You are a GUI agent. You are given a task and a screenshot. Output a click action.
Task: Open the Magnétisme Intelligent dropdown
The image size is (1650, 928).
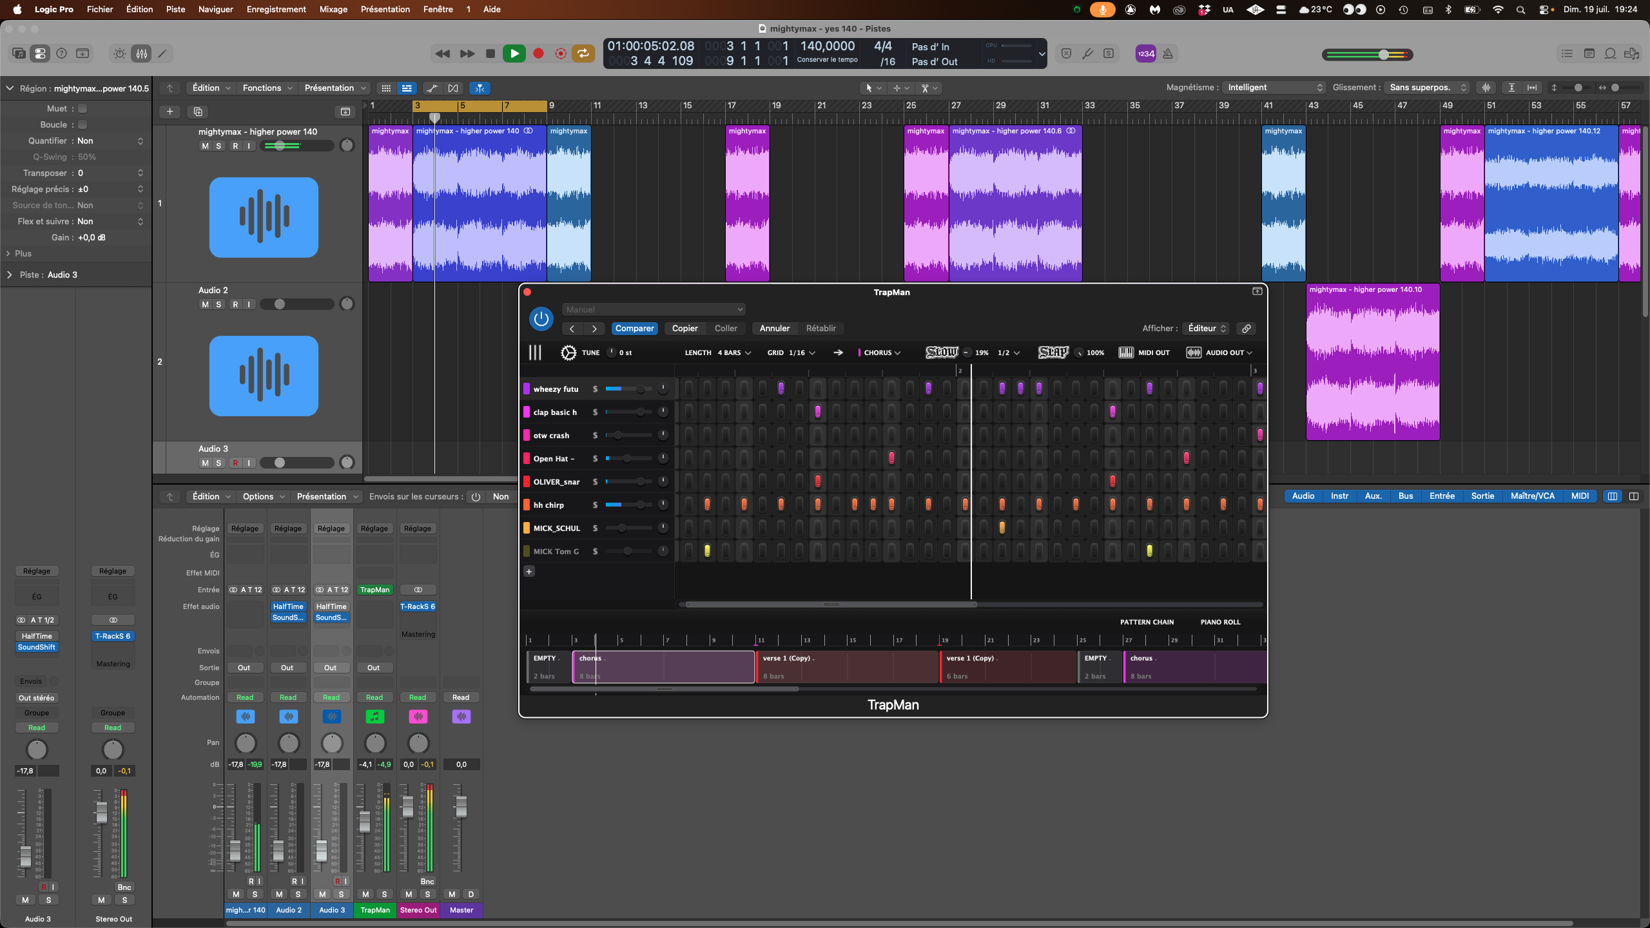1275,88
